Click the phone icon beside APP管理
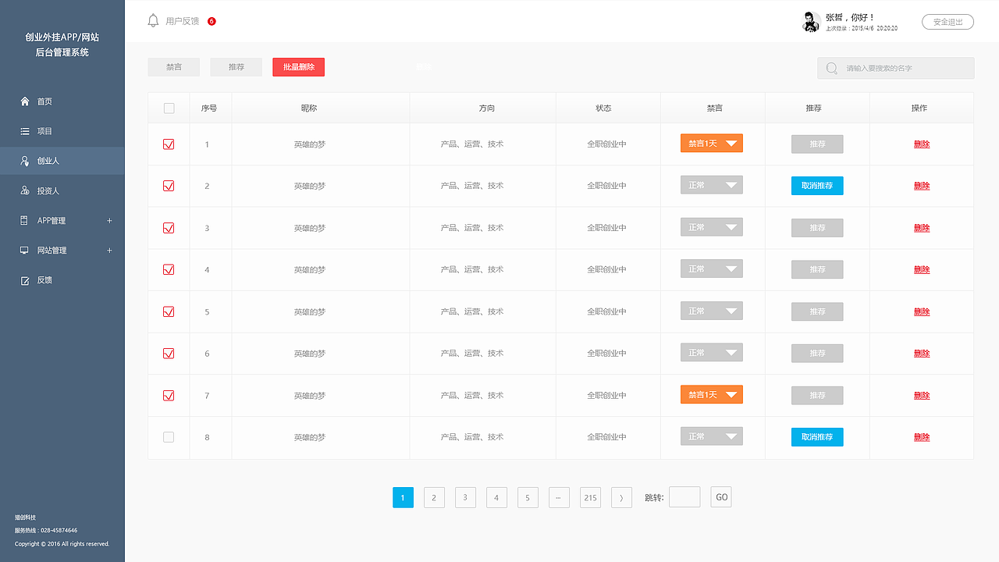Image resolution: width=999 pixels, height=562 pixels. [24, 221]
